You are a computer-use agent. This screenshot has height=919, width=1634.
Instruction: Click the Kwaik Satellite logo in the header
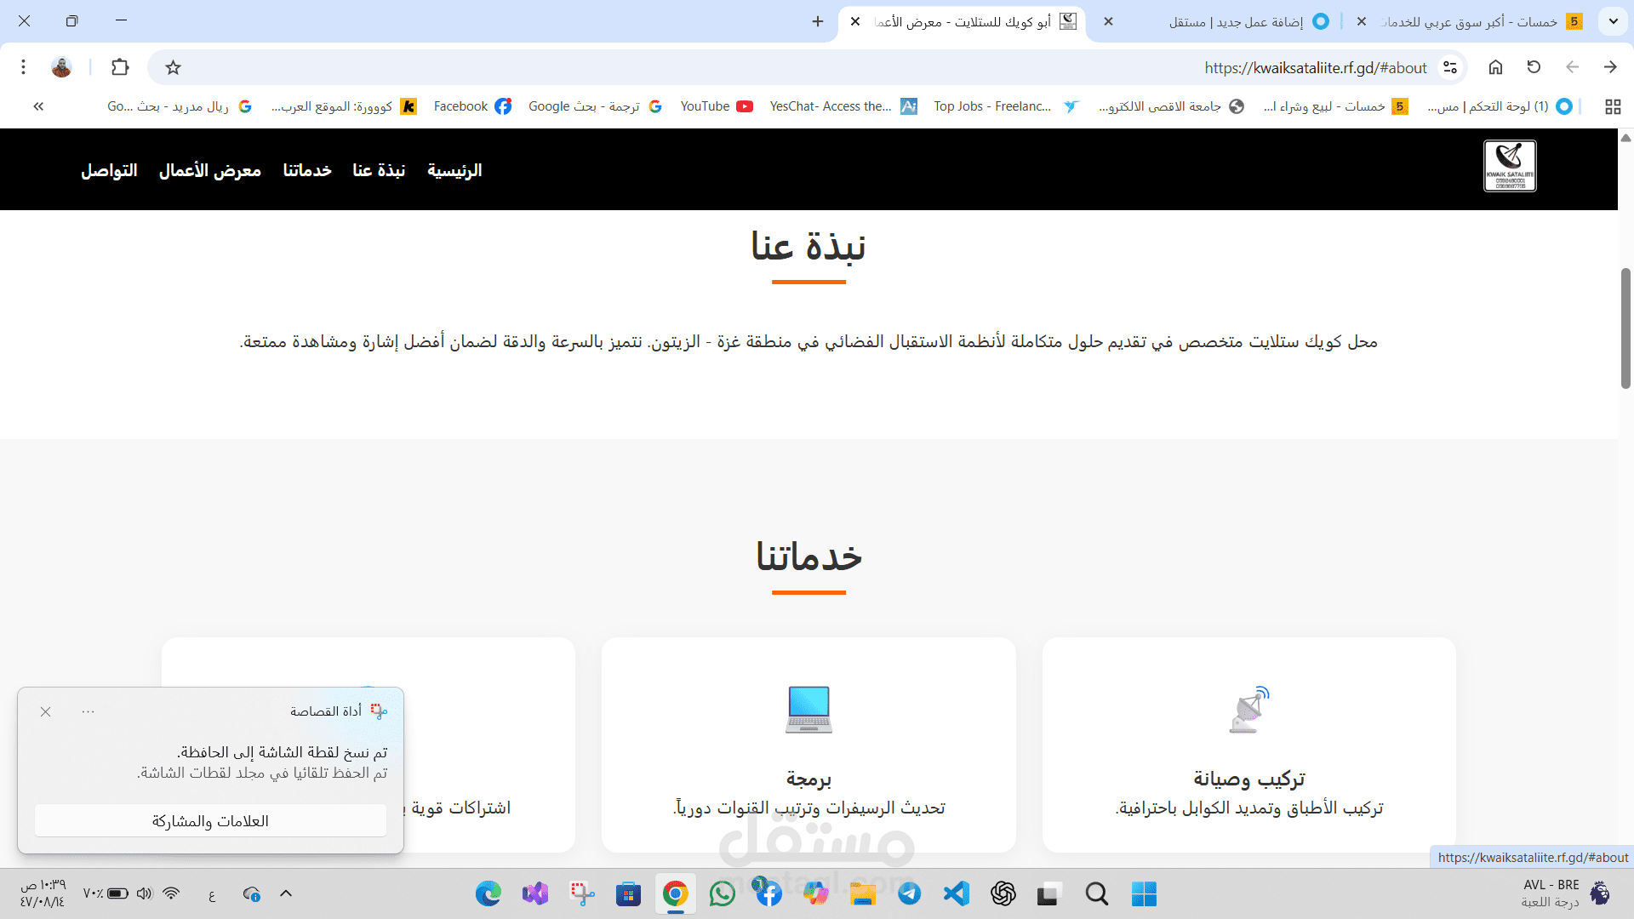click(1510, 166)
